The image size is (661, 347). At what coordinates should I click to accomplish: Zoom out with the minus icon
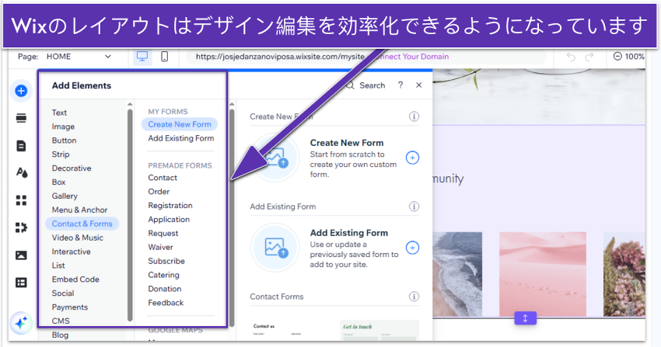click(617, 57)
